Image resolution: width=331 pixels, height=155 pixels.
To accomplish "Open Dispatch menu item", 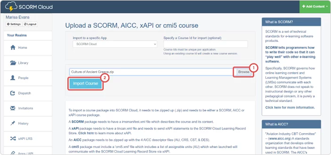I will [28, 93].
